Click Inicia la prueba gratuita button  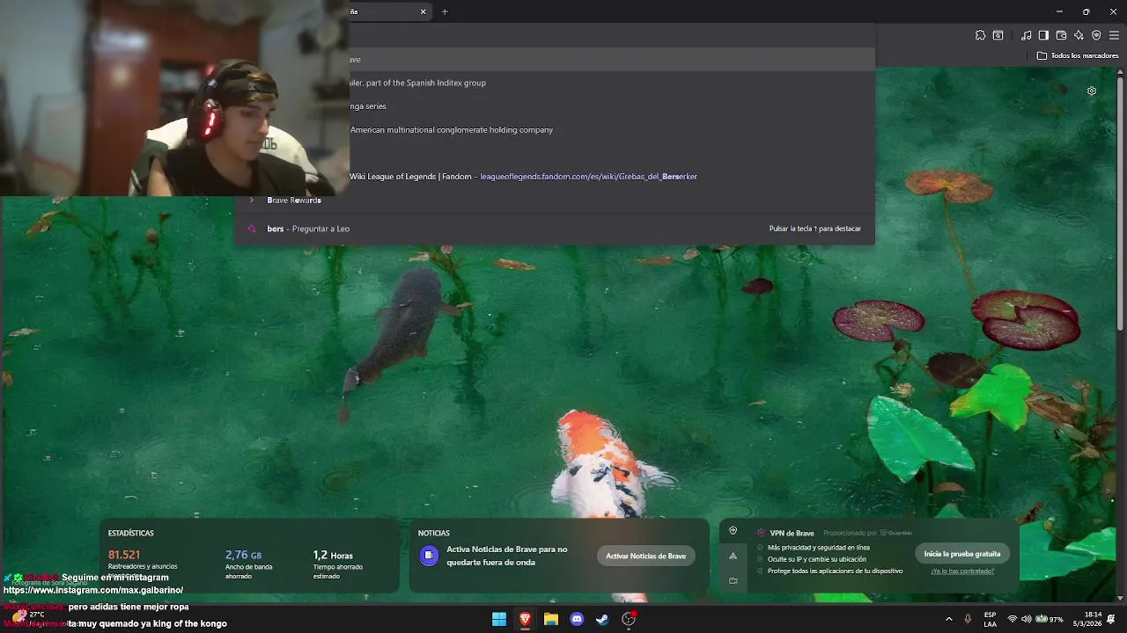click(x=962, y=554)
